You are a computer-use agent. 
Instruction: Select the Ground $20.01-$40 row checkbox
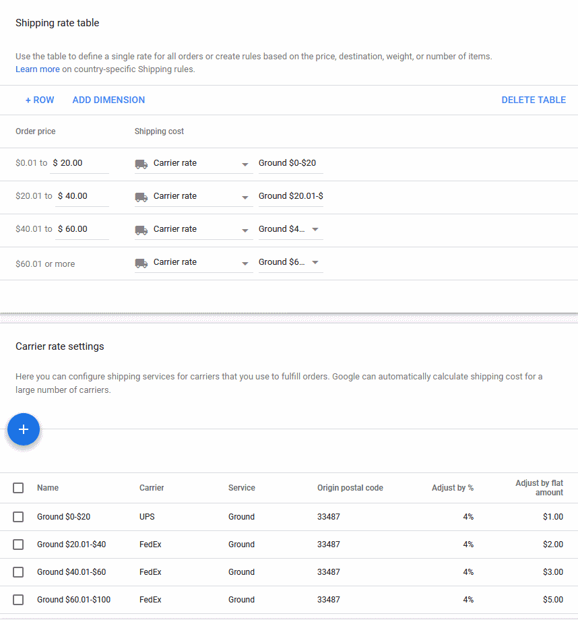[x=18, y=545]
